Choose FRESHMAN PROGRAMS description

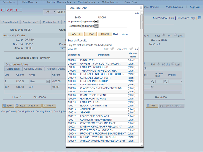(x=94, y=85)
